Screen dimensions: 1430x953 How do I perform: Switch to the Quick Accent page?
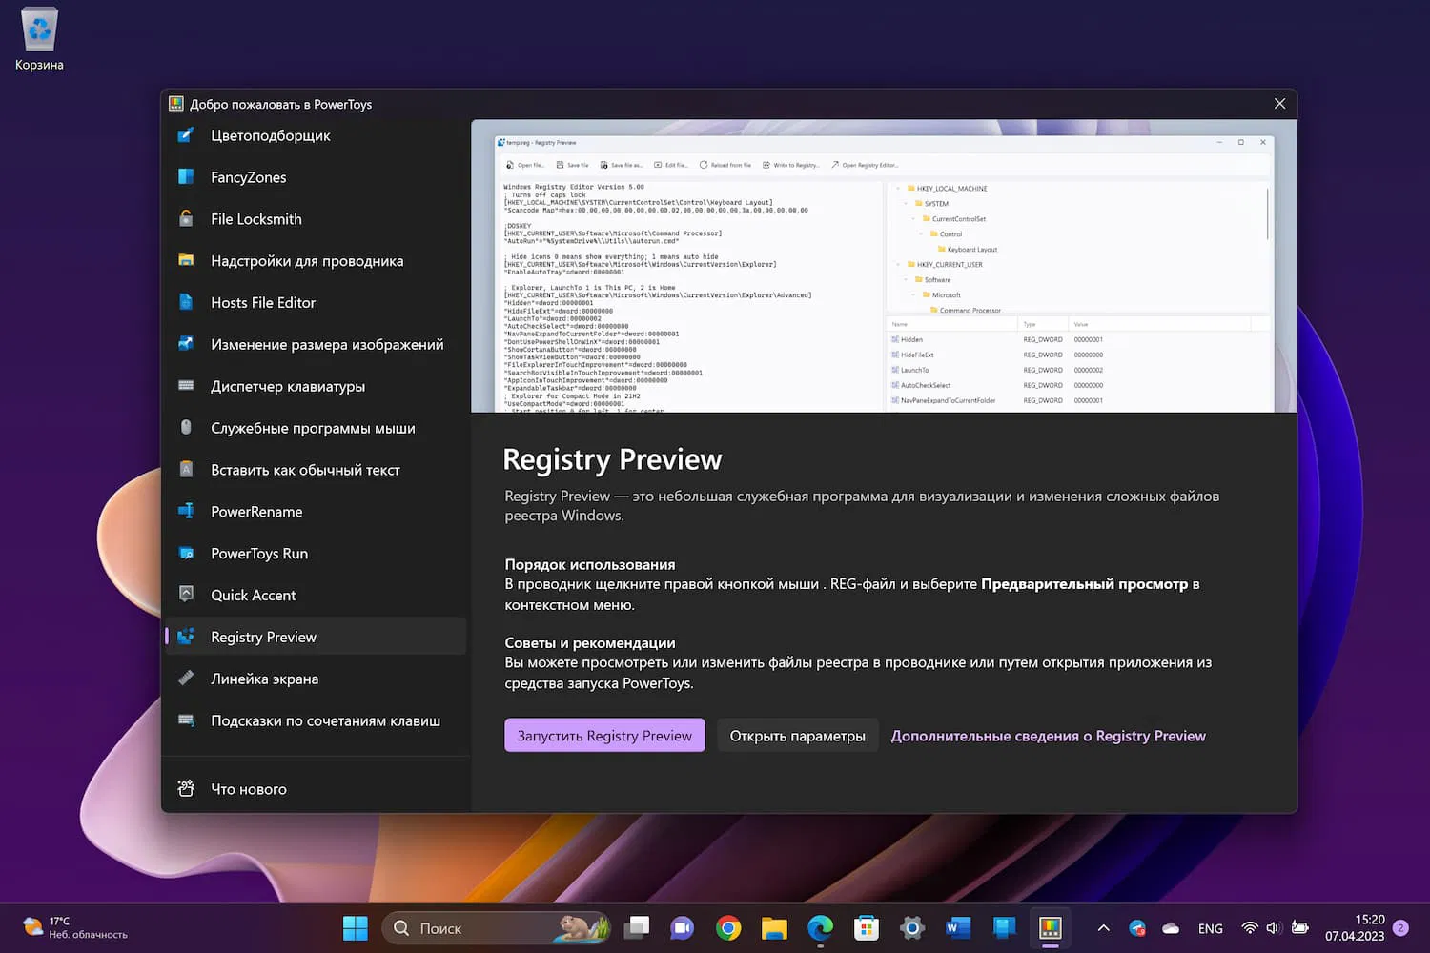(x=316, y=595)
